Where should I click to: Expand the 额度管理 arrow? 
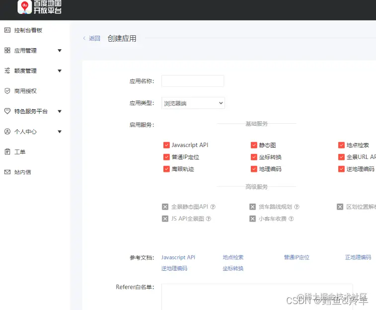(x=60, y=71)
